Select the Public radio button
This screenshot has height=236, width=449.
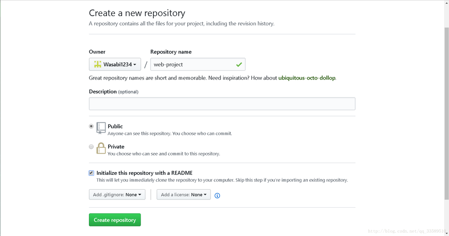click(92, 127)
